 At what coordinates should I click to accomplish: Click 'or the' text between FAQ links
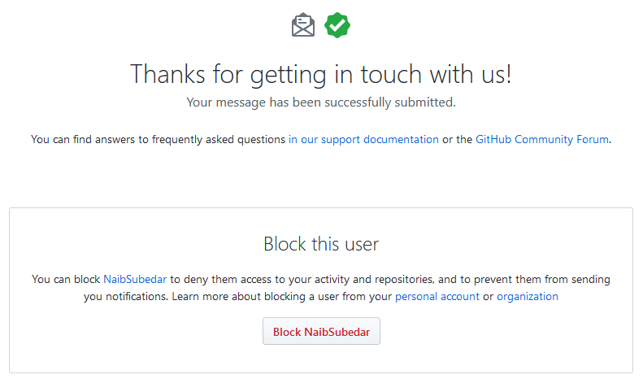tap(457, 139)
